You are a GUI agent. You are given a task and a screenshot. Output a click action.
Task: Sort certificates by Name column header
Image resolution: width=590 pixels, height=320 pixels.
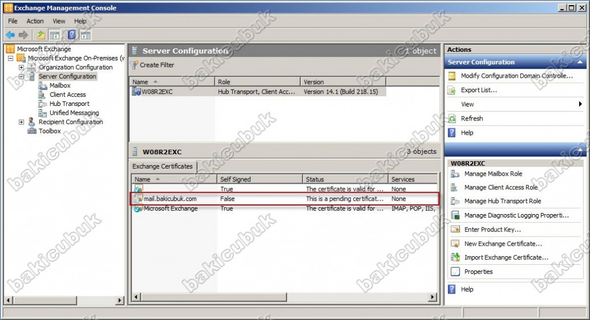pos(174,179)
